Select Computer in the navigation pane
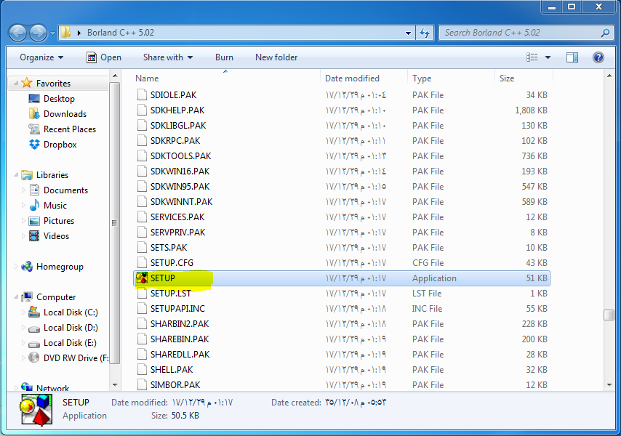 [x=56, y=297]
